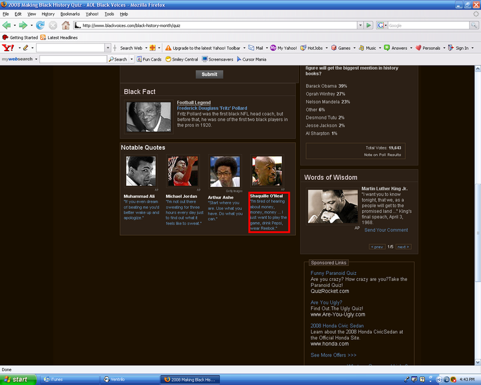Click the green Go arrow beside URL bar
This screenshot has width=481, height=385.
[x=368, y=25]
